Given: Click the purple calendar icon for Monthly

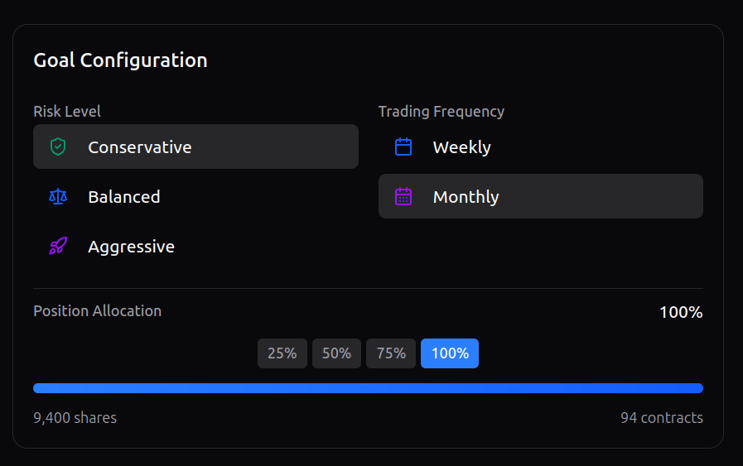Looking at the screenshot, I should (403, 197).
